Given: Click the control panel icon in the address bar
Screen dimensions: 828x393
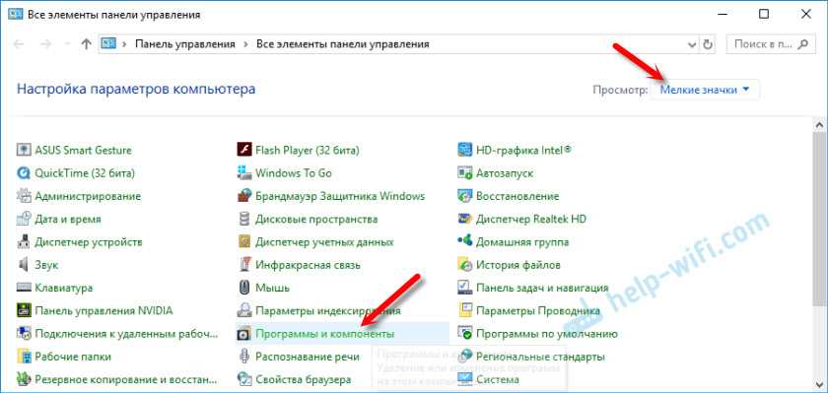Looking at the screenshot, I should (108, 44).
